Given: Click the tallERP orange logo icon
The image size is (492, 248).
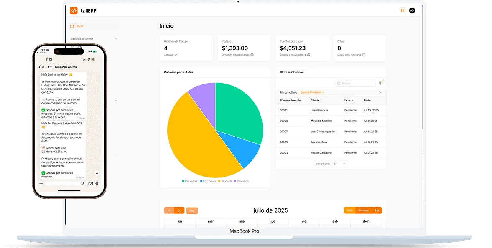Looking at the screenshot, I should coord(73,10).
